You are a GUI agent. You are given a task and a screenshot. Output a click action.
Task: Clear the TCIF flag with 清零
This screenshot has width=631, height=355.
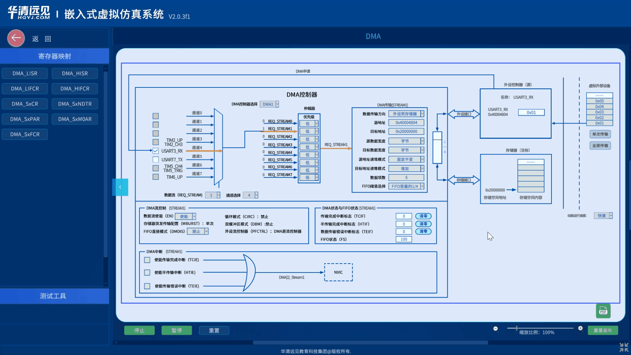click(423, 216)
